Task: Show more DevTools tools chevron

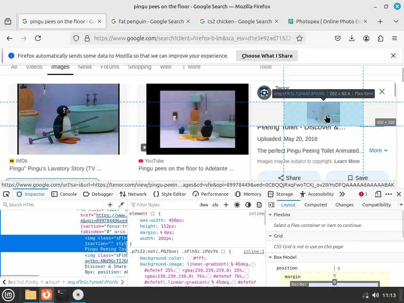Action: (x=342, y=194)
